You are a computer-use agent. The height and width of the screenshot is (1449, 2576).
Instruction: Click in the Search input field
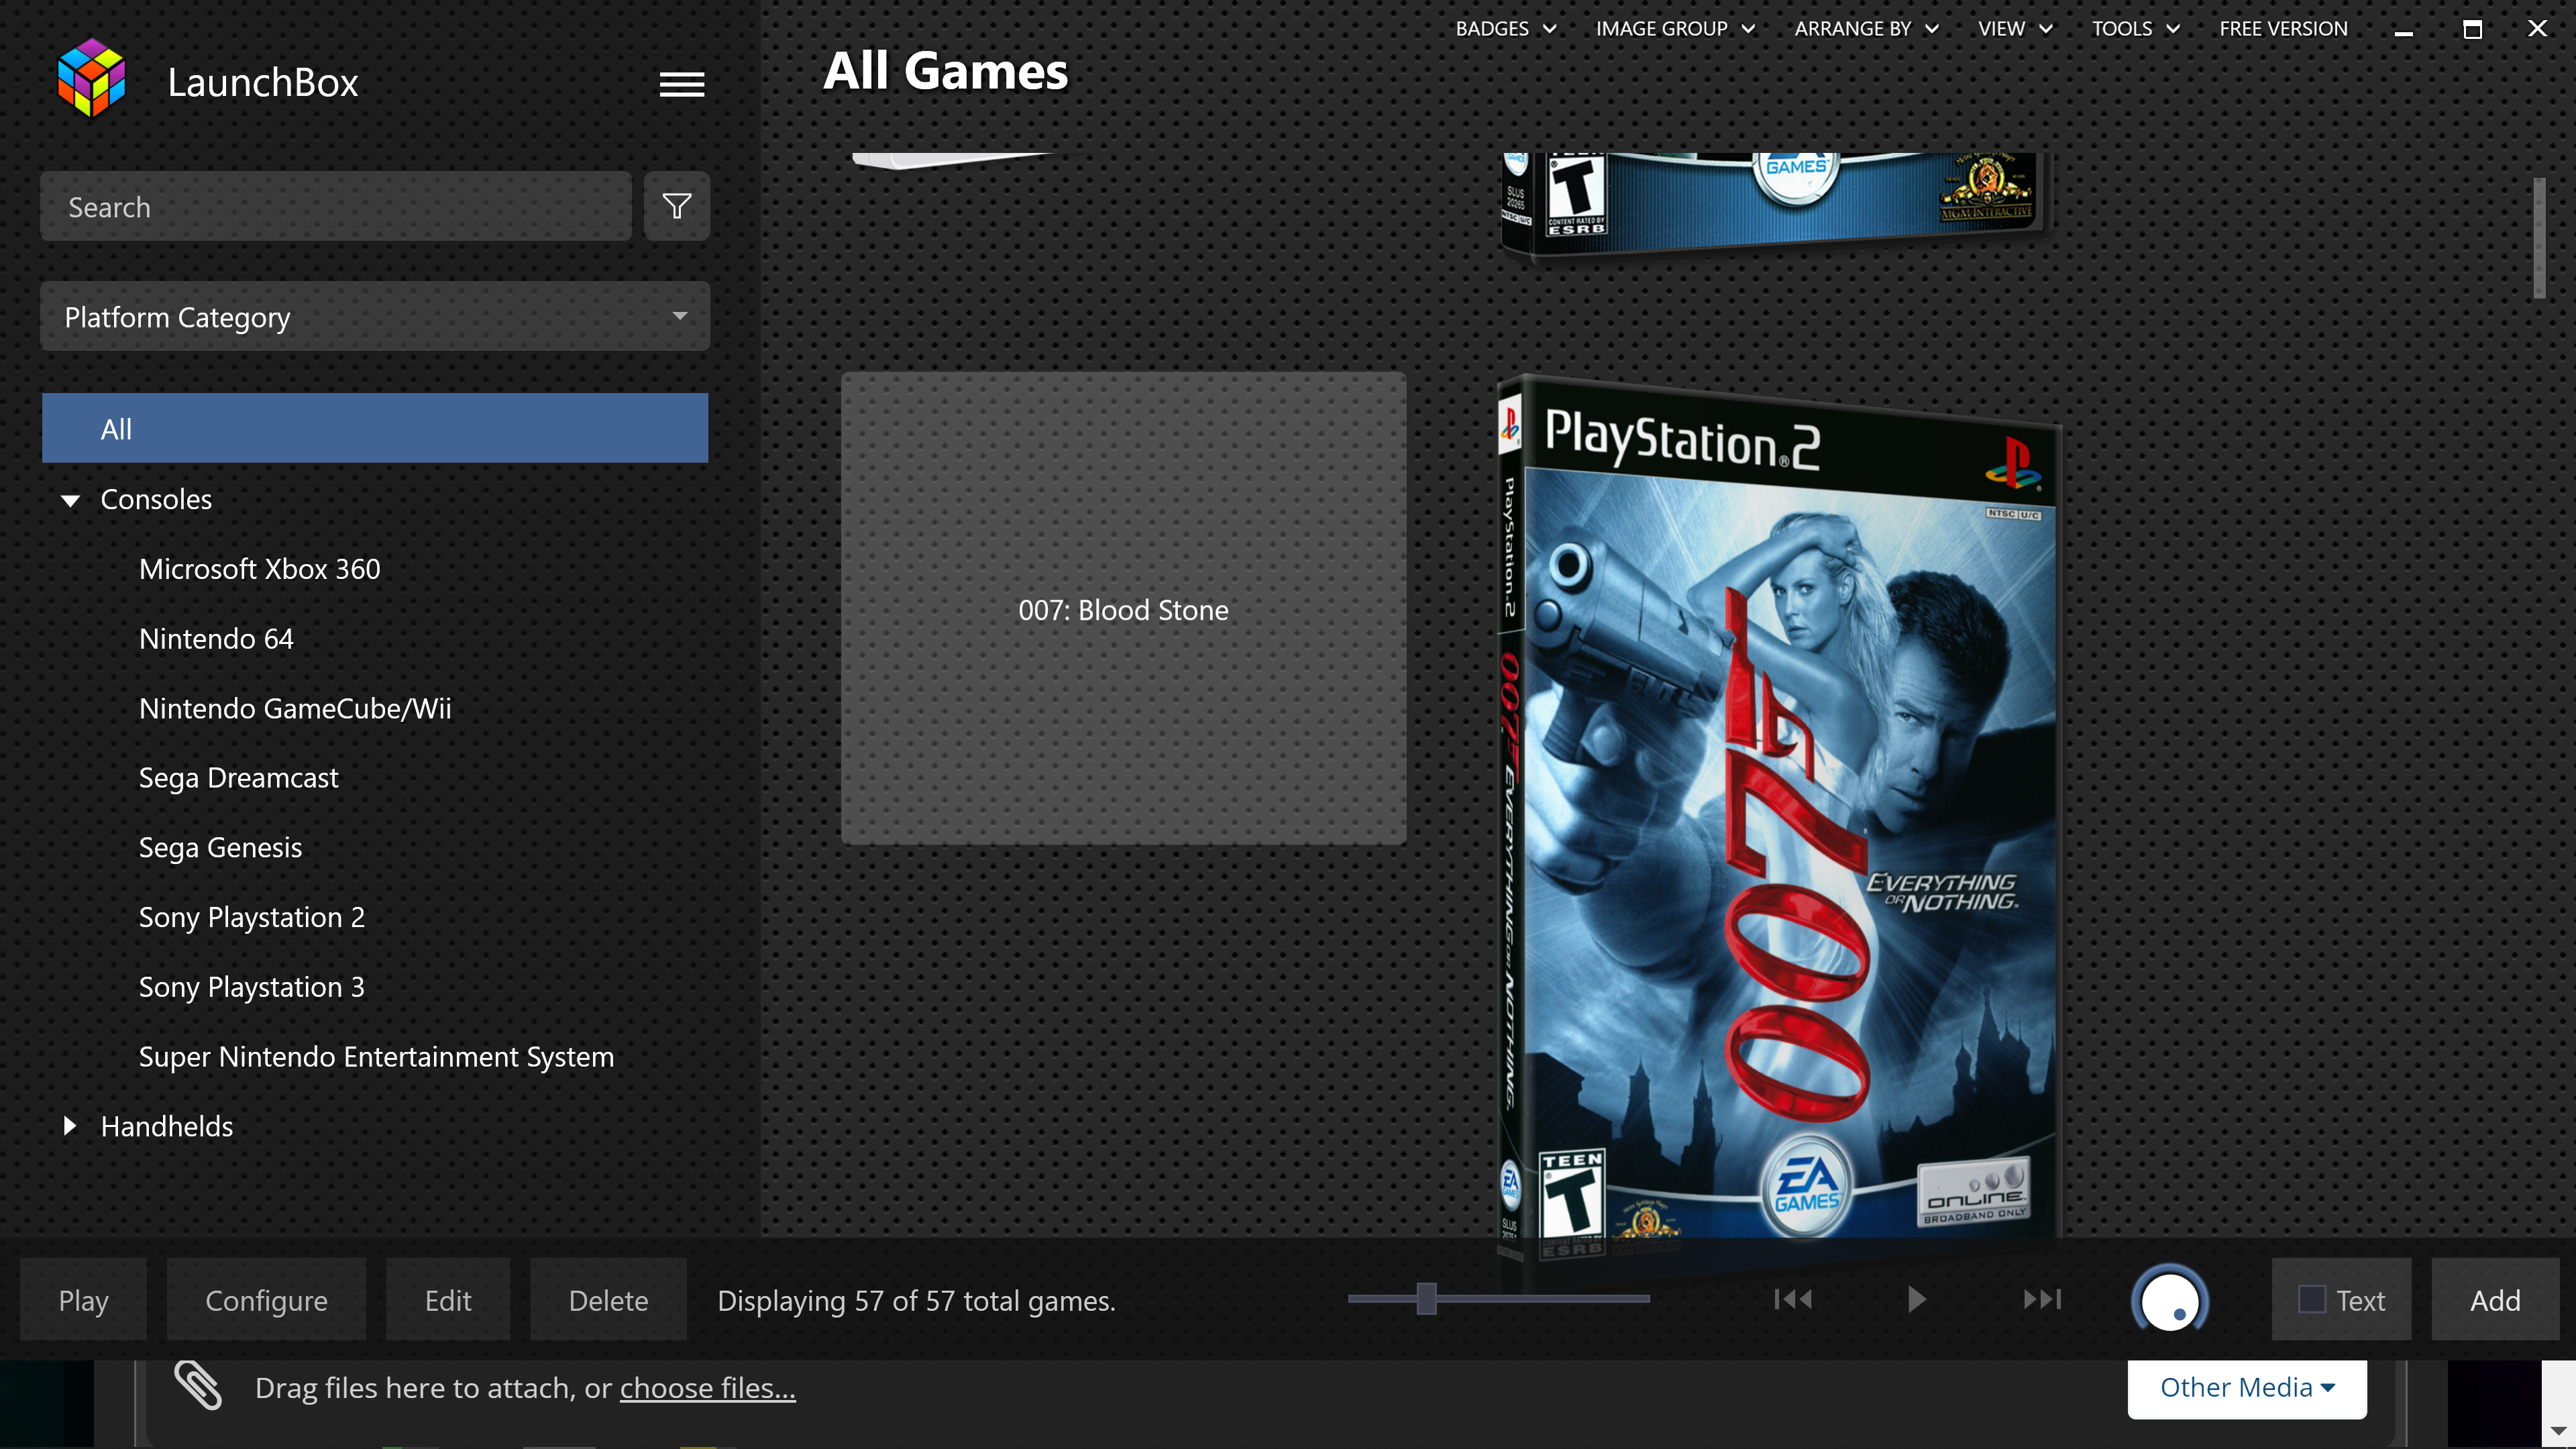(335, 206)
